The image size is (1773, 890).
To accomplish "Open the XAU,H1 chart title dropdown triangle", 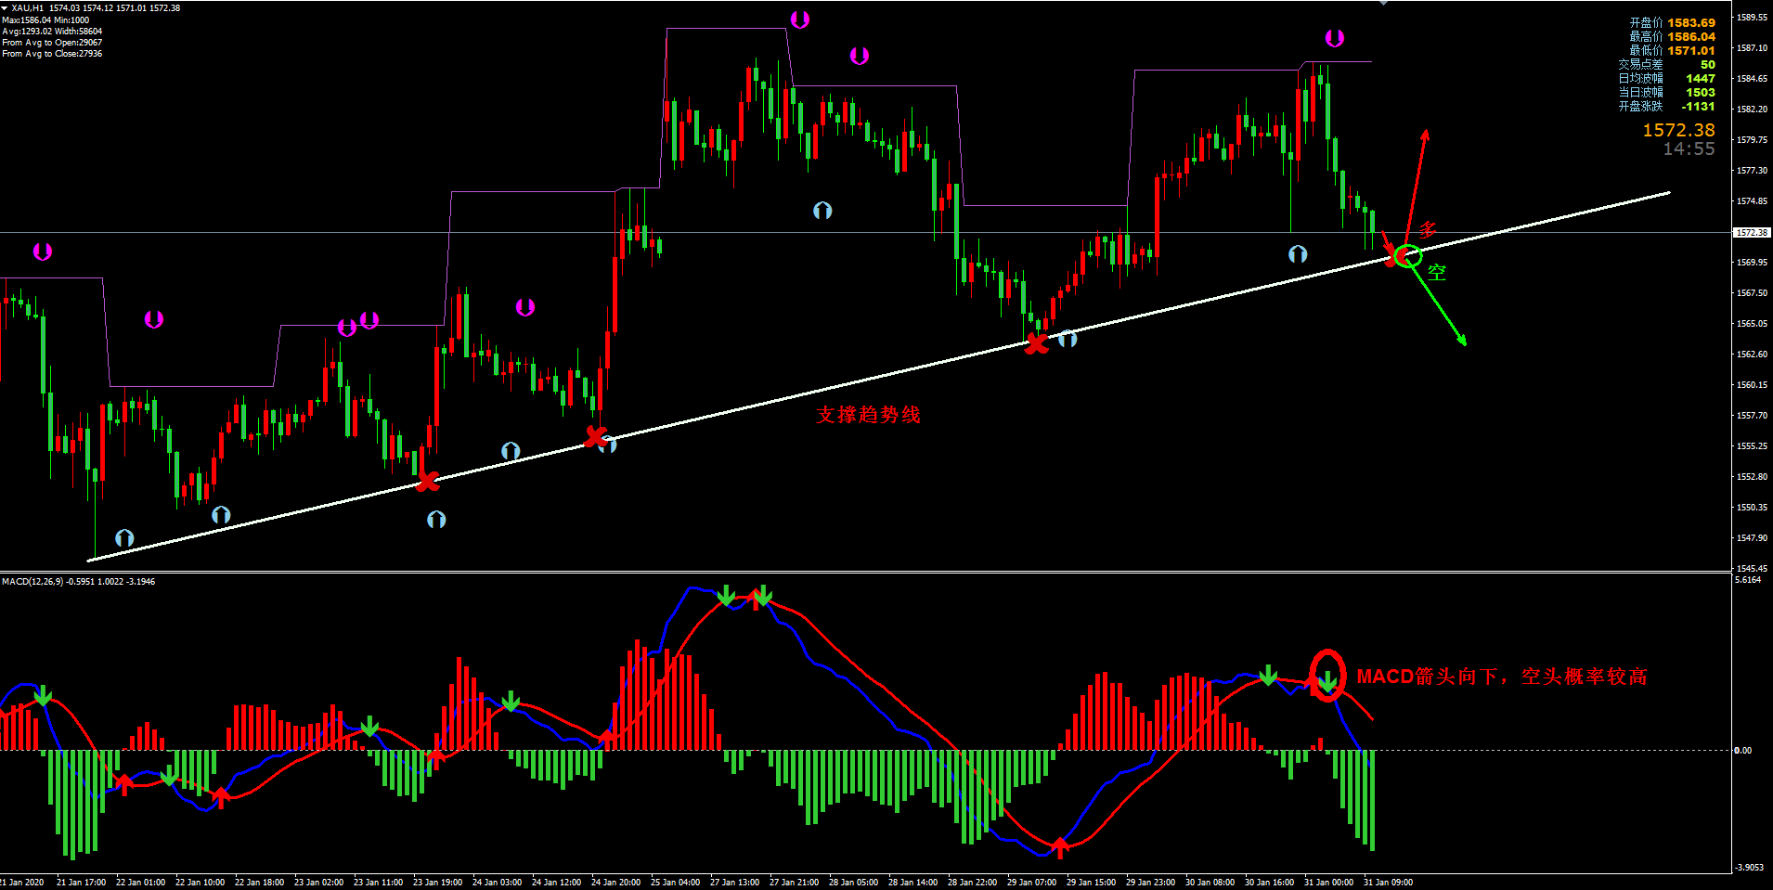I will point(5,7).
